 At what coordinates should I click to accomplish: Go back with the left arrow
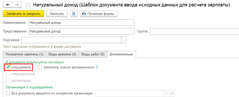click(8, 5)
